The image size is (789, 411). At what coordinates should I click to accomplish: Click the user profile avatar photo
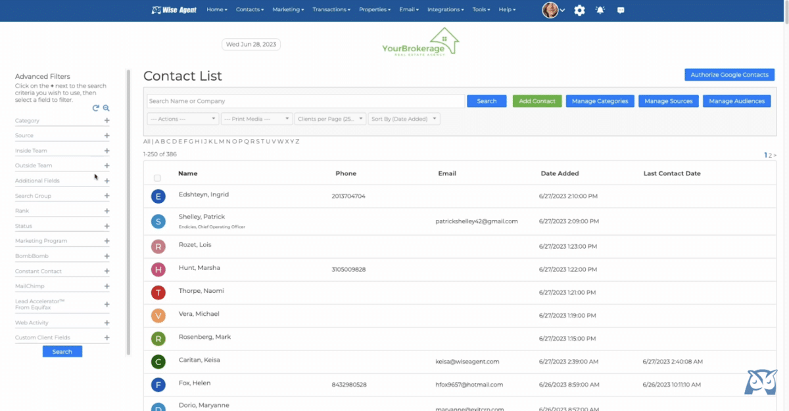point(550,10)
